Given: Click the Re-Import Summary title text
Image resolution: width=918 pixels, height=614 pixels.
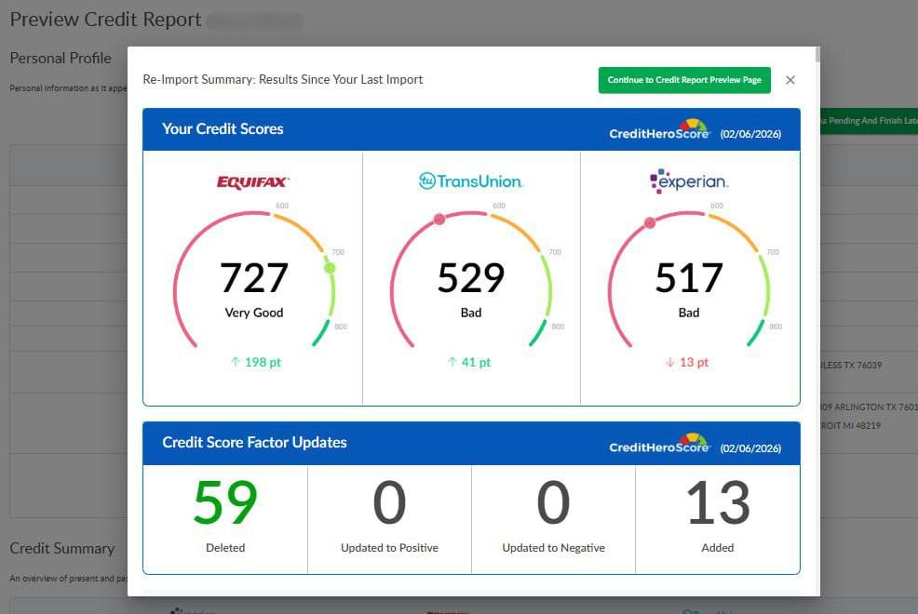Looking at the screenshot, I should tap(283, 79).
